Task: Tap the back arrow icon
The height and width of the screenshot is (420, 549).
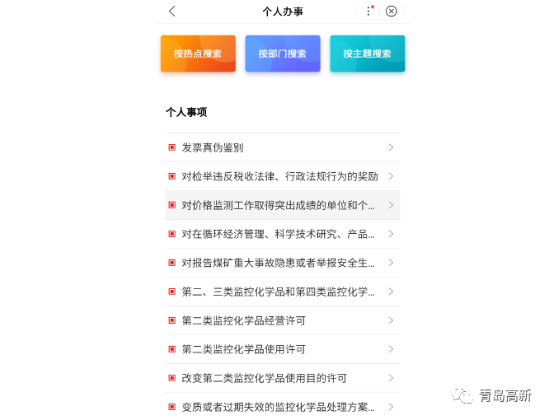Action: 172,12
